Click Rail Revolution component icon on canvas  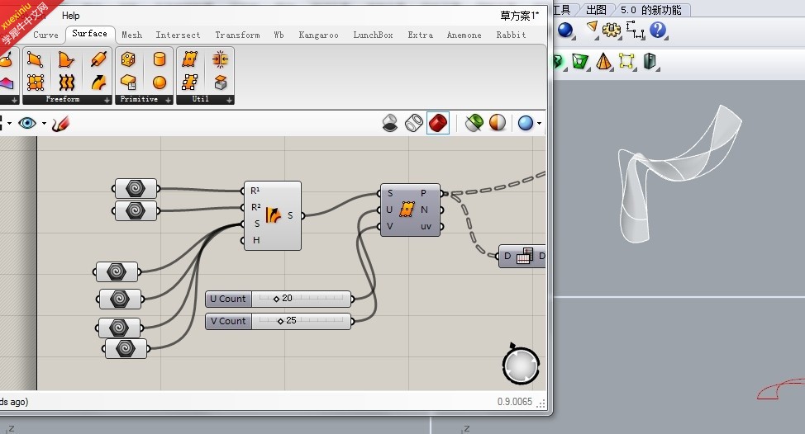point(273,215)
